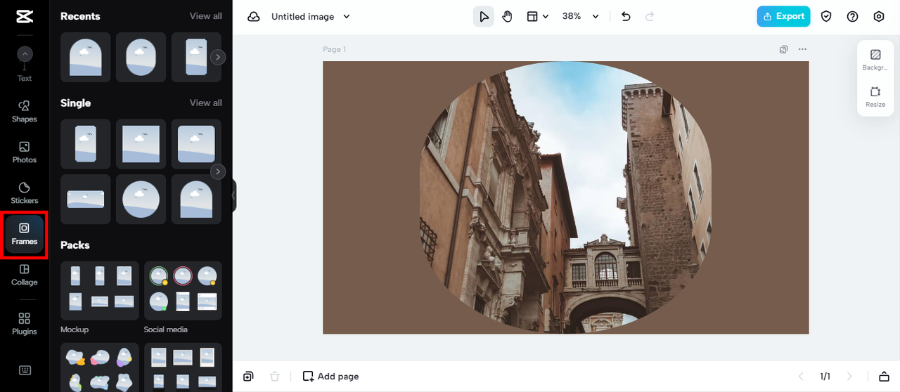The width and height of the screenshot is (900, 392).
Task: Open the cloud shapes frames pack
Action: [99, 367]
